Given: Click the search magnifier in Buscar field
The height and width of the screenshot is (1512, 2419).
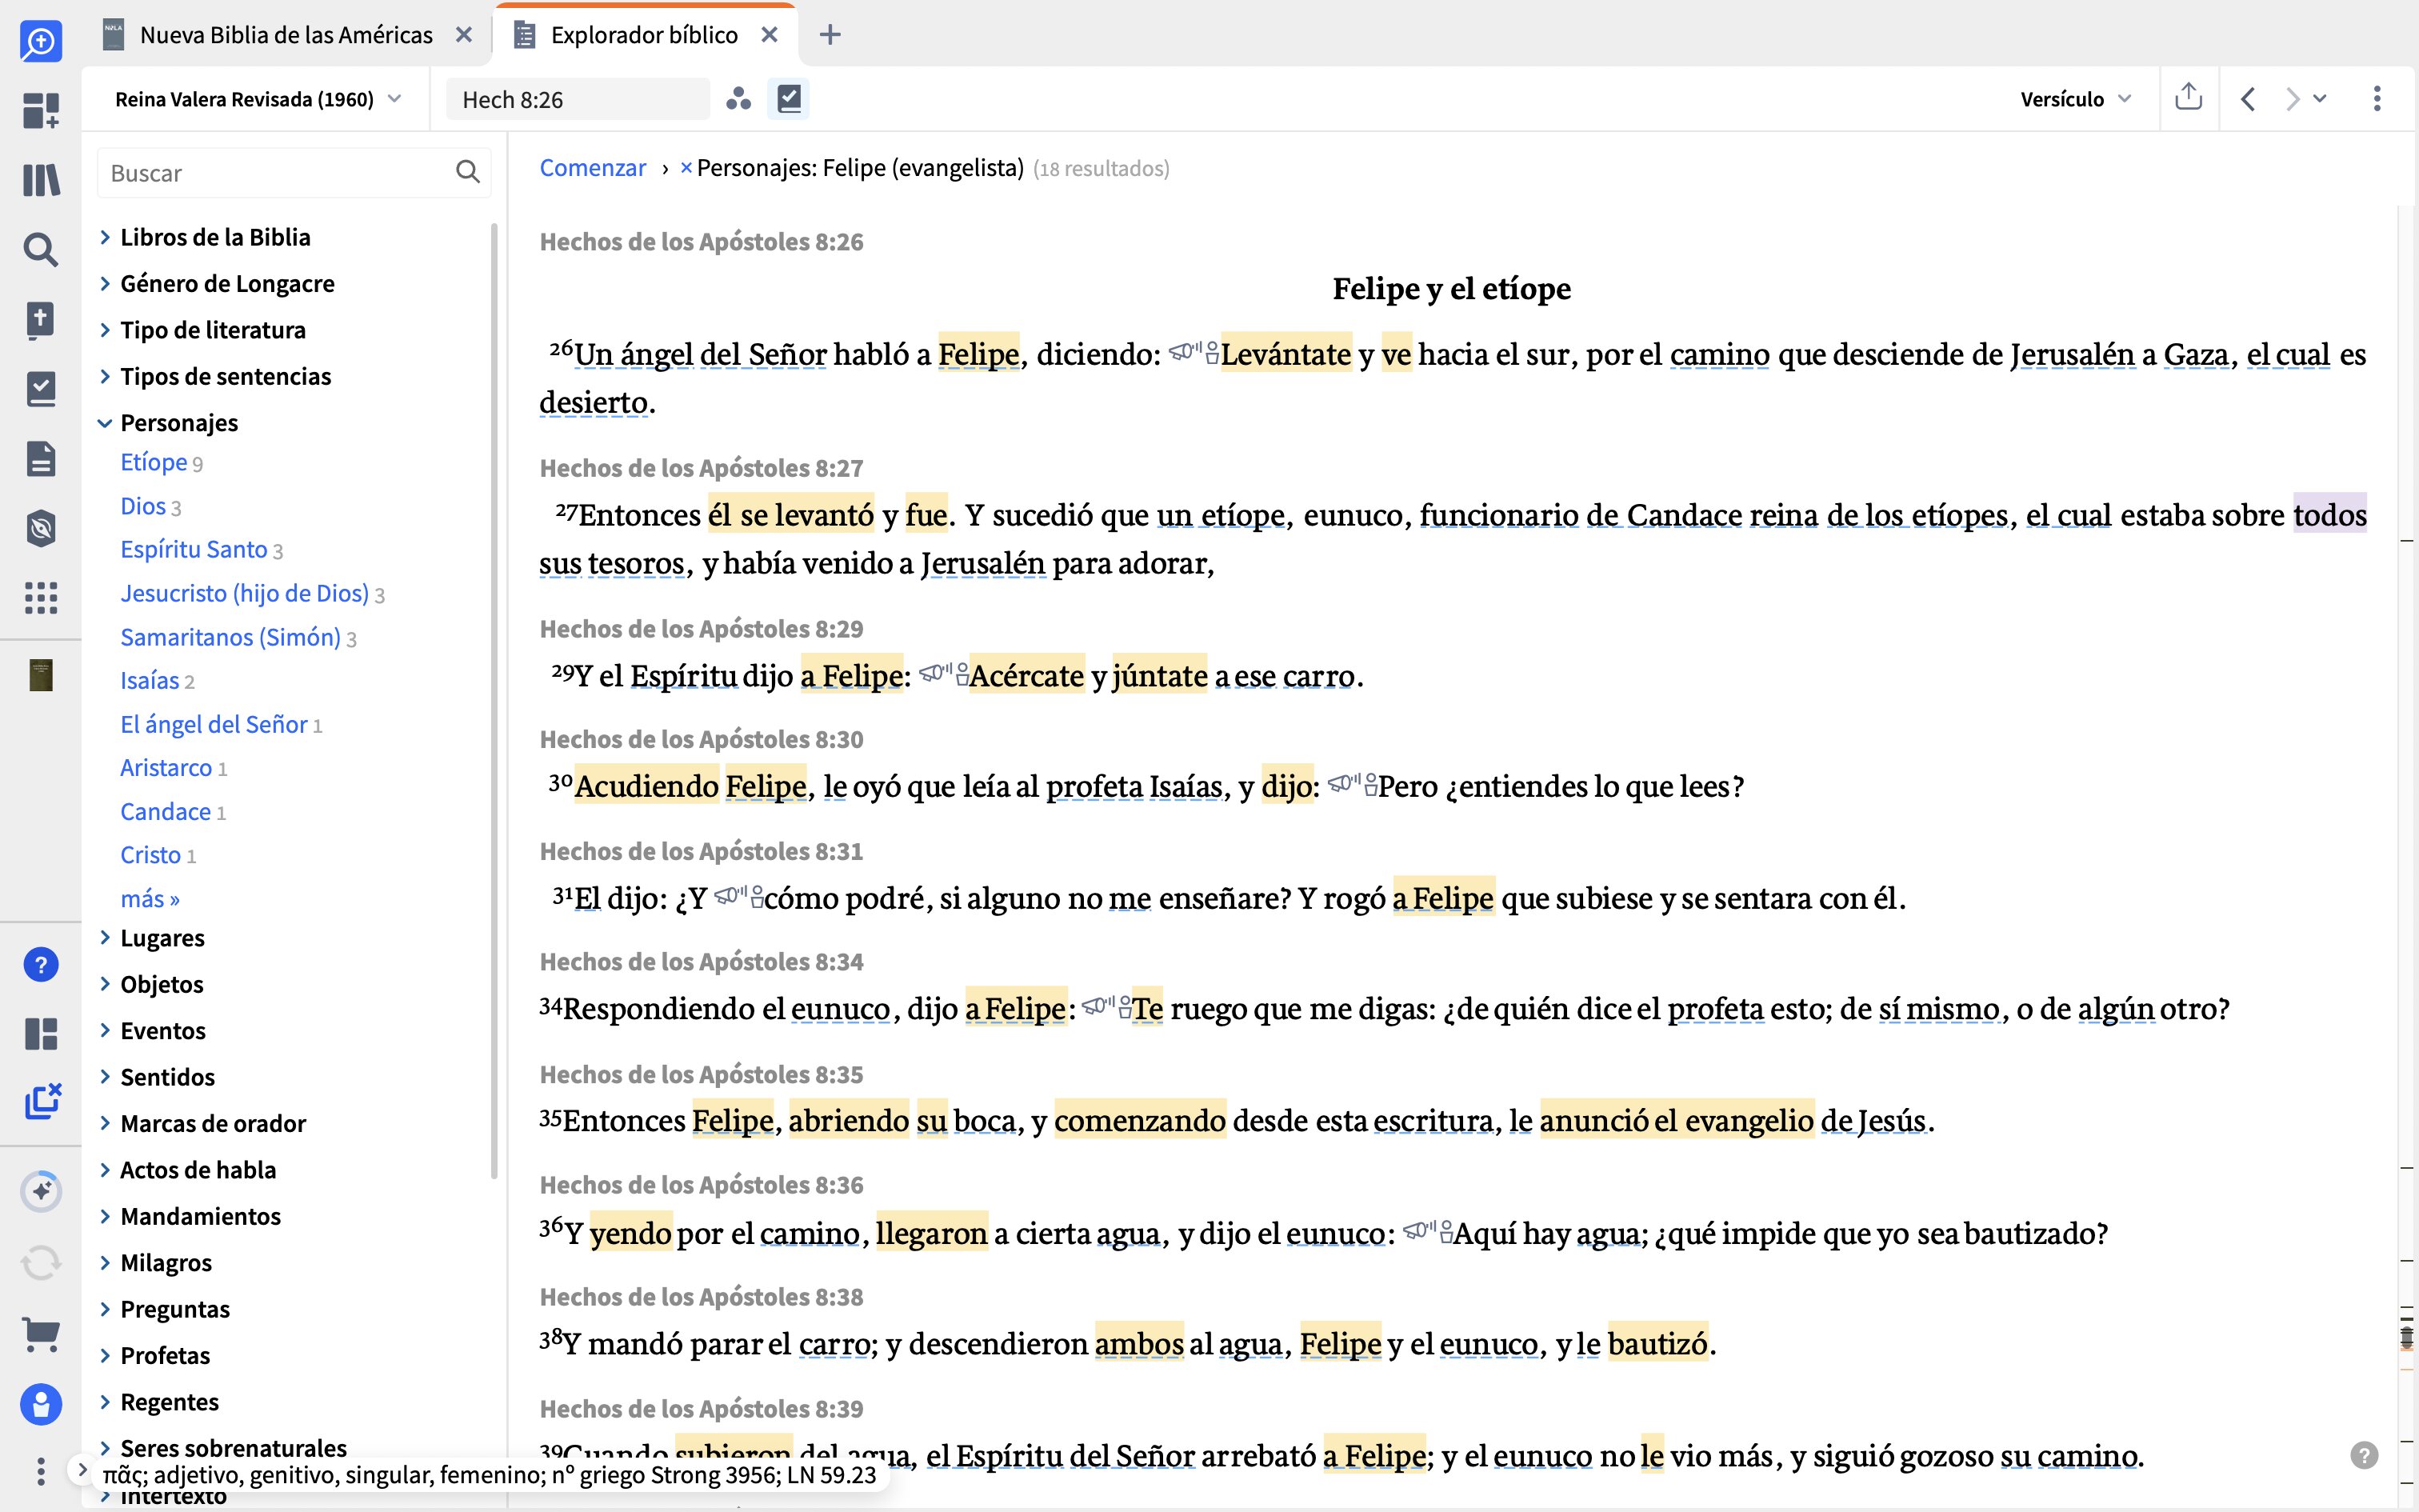Looking at the screenshot, I should [x=468, y=172].
